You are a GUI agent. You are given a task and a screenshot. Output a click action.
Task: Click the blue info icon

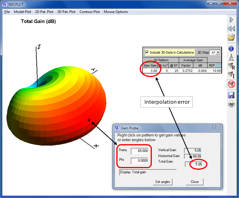[232, 49]
